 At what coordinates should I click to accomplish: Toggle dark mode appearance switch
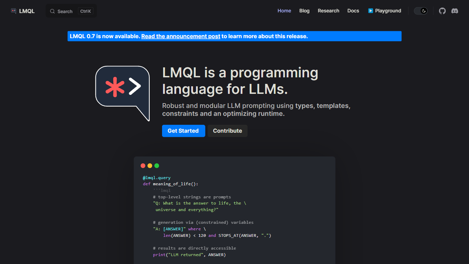tap(421, 11)
